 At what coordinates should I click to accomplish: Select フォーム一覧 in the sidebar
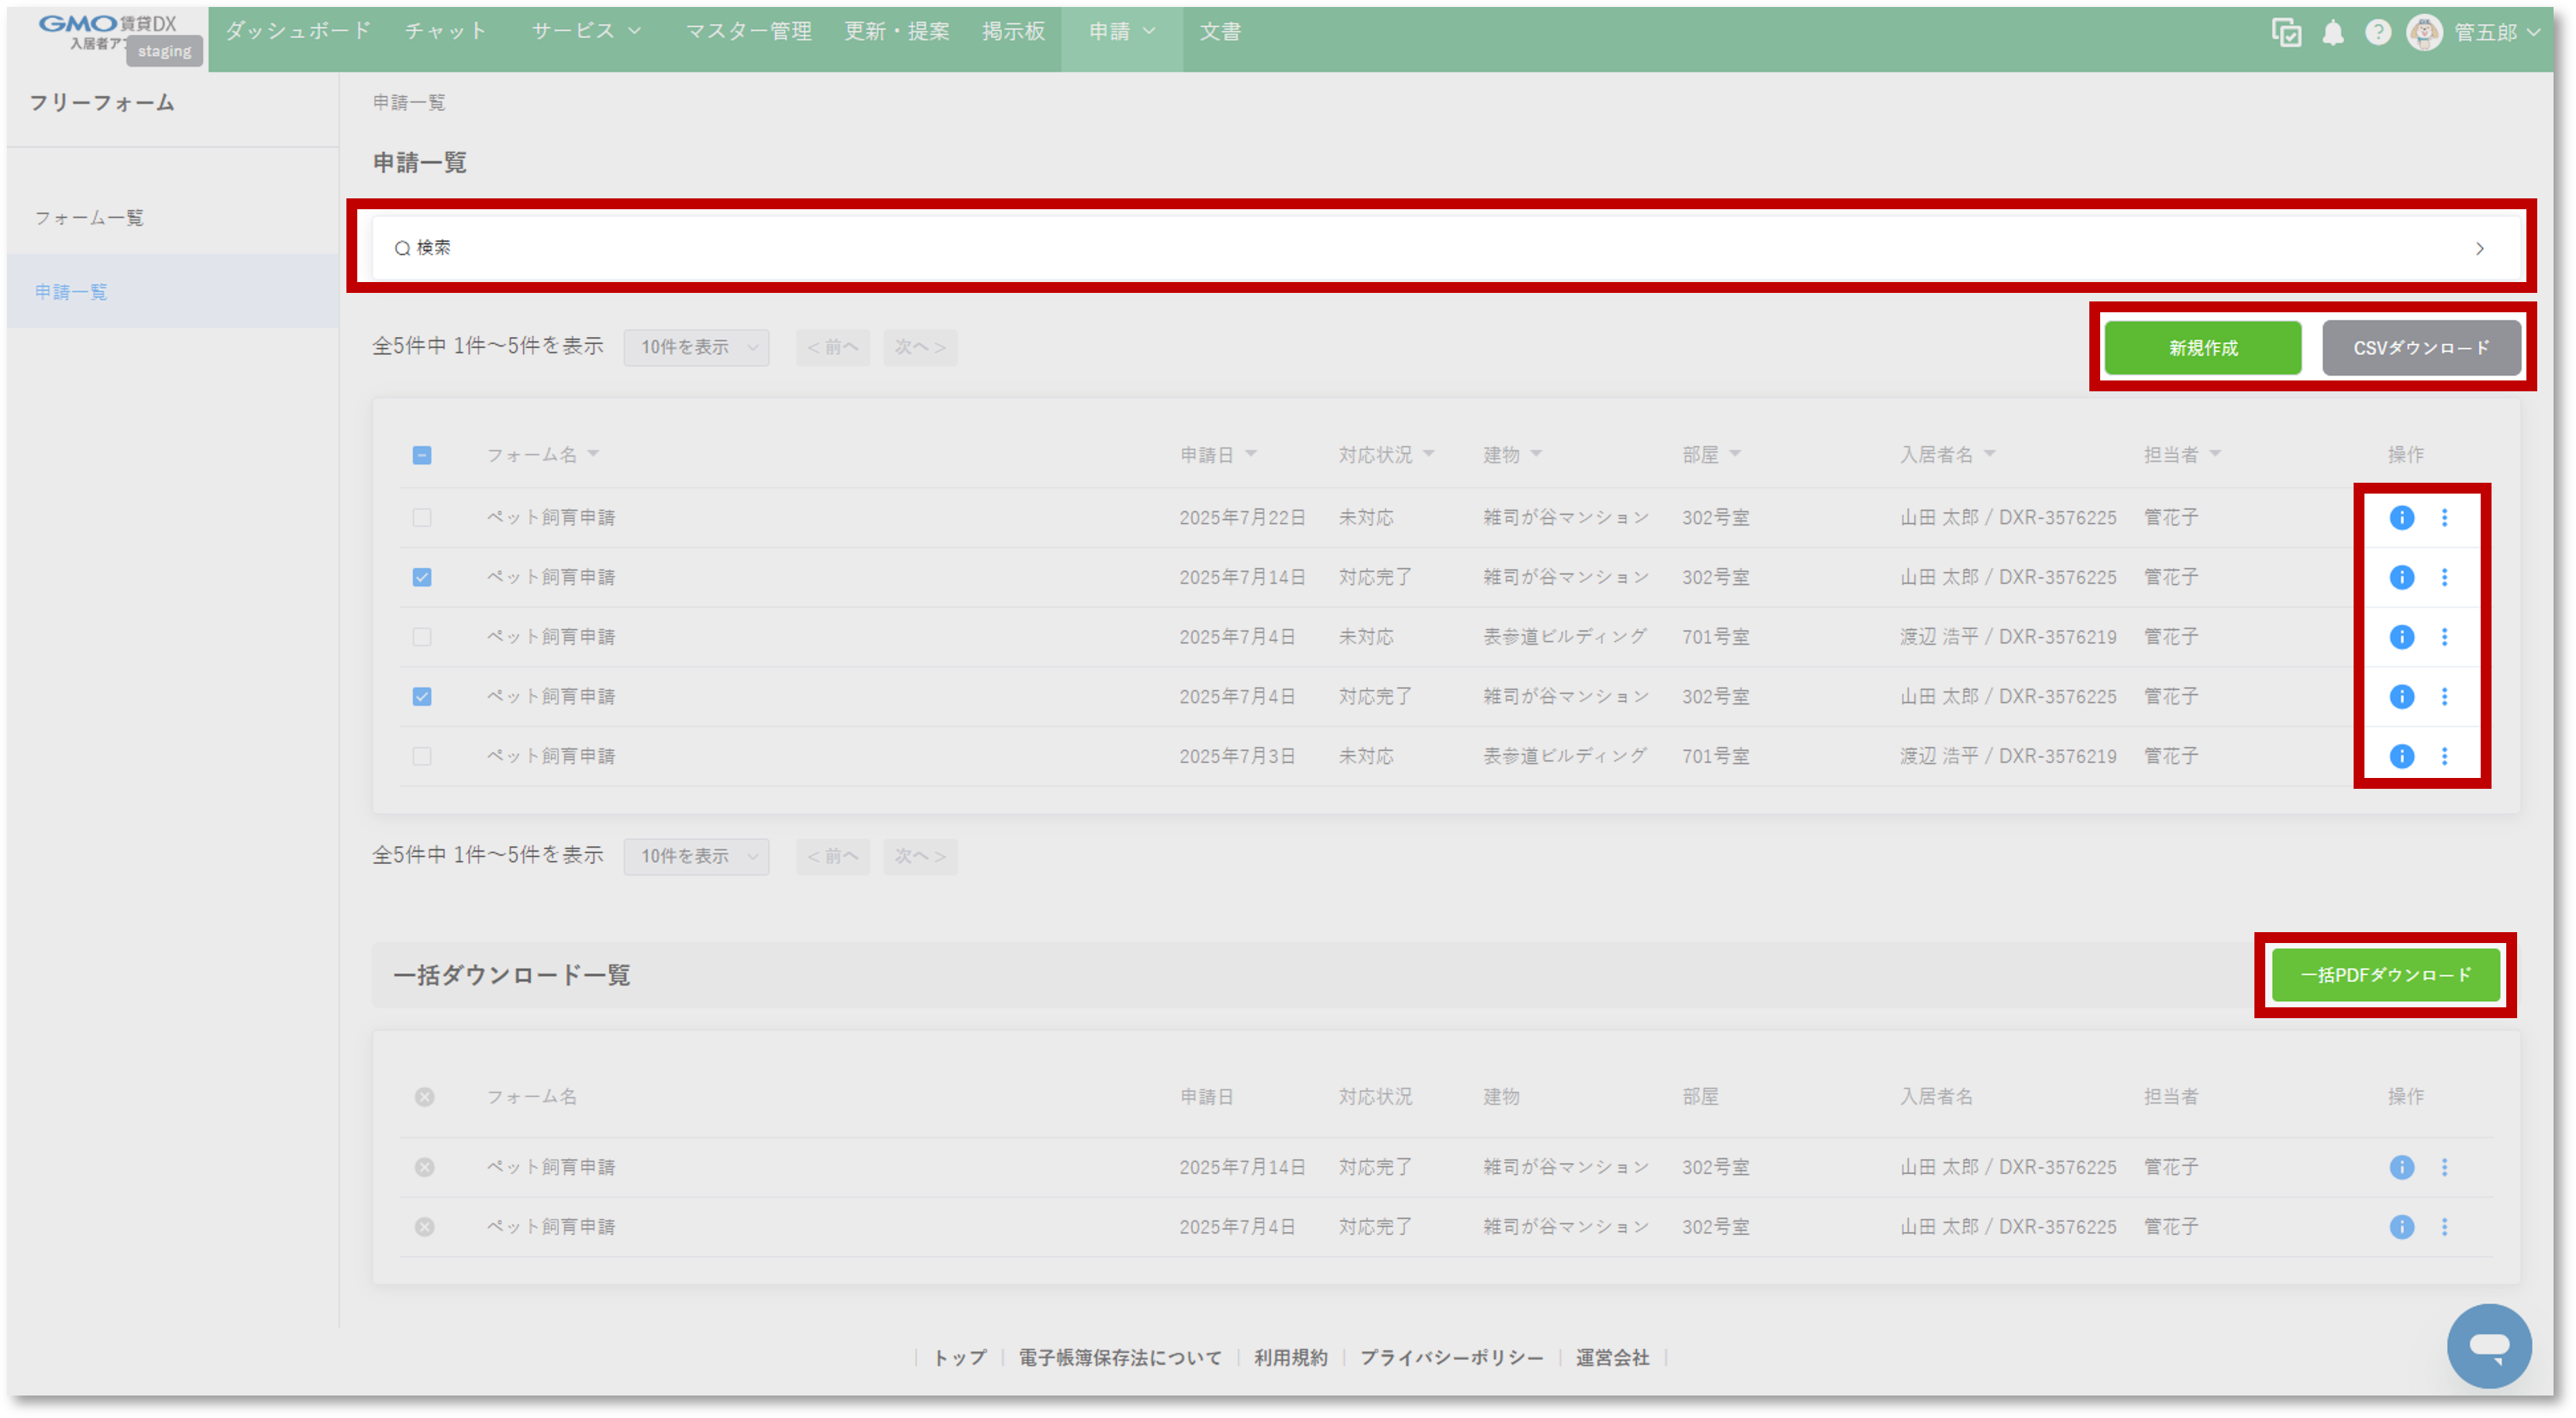[x=89, y=218]
